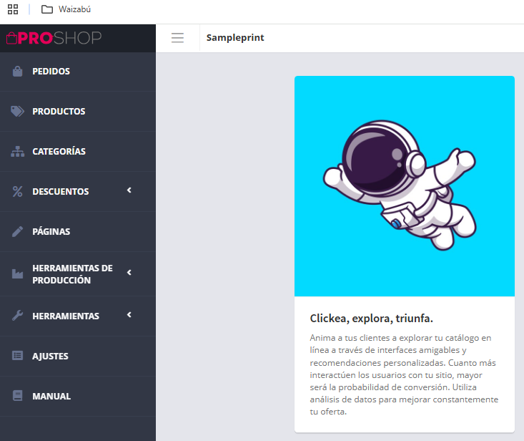Go home via the ProShop logo

coord(54,38)
